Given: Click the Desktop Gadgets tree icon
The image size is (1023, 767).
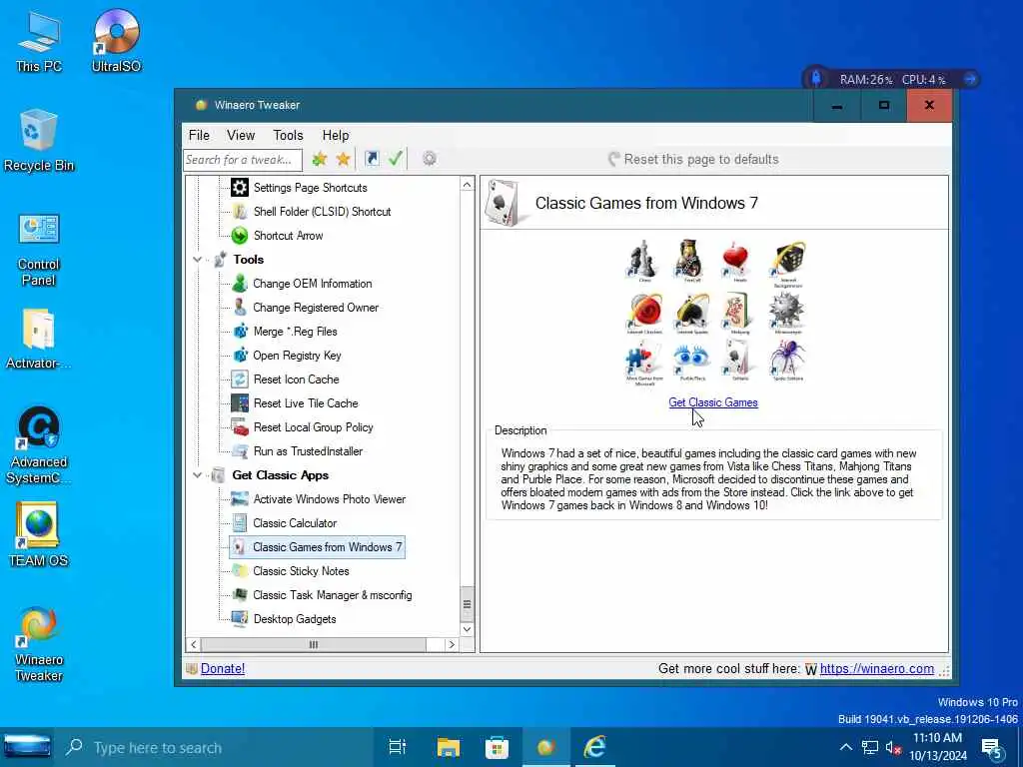Looking at the screenshot, I should 240,618.
